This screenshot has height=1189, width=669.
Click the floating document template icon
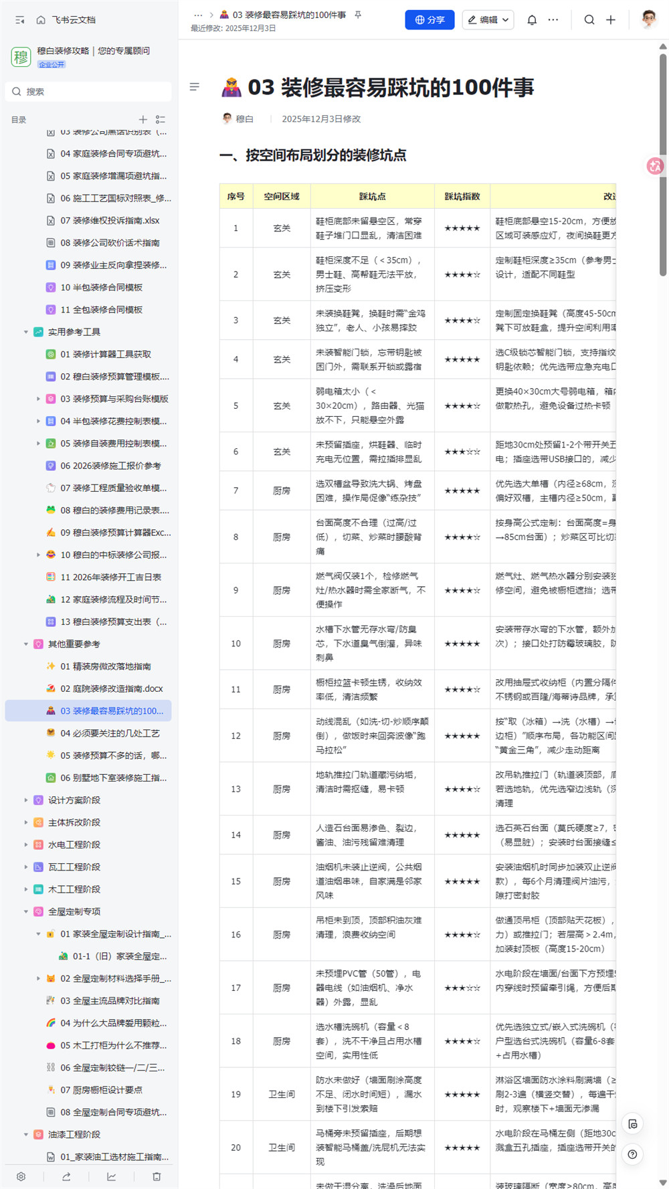coord(633,1124)
